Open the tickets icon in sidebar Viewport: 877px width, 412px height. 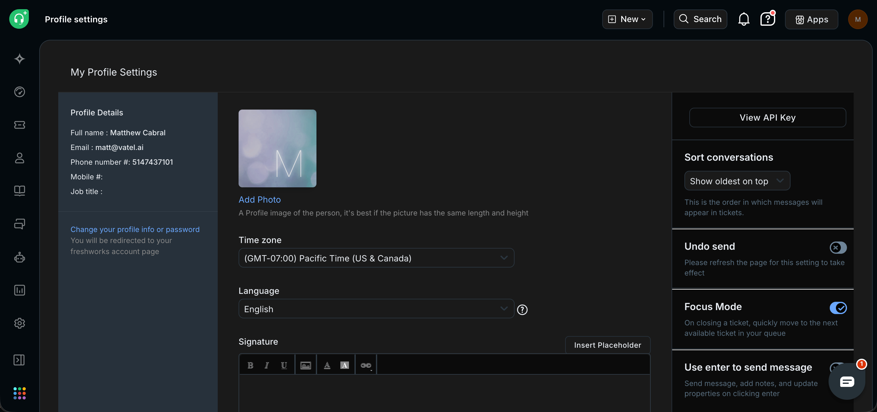pos(19,125)
